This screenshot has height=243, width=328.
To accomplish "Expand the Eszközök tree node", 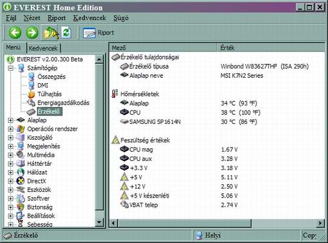I will pyautogui.click(x=10, y=190).
